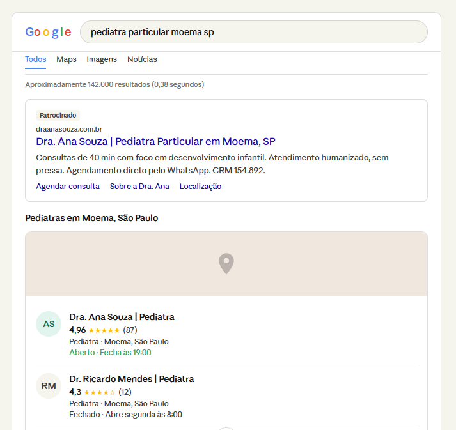Open the Todos tab

click(35, 59)
